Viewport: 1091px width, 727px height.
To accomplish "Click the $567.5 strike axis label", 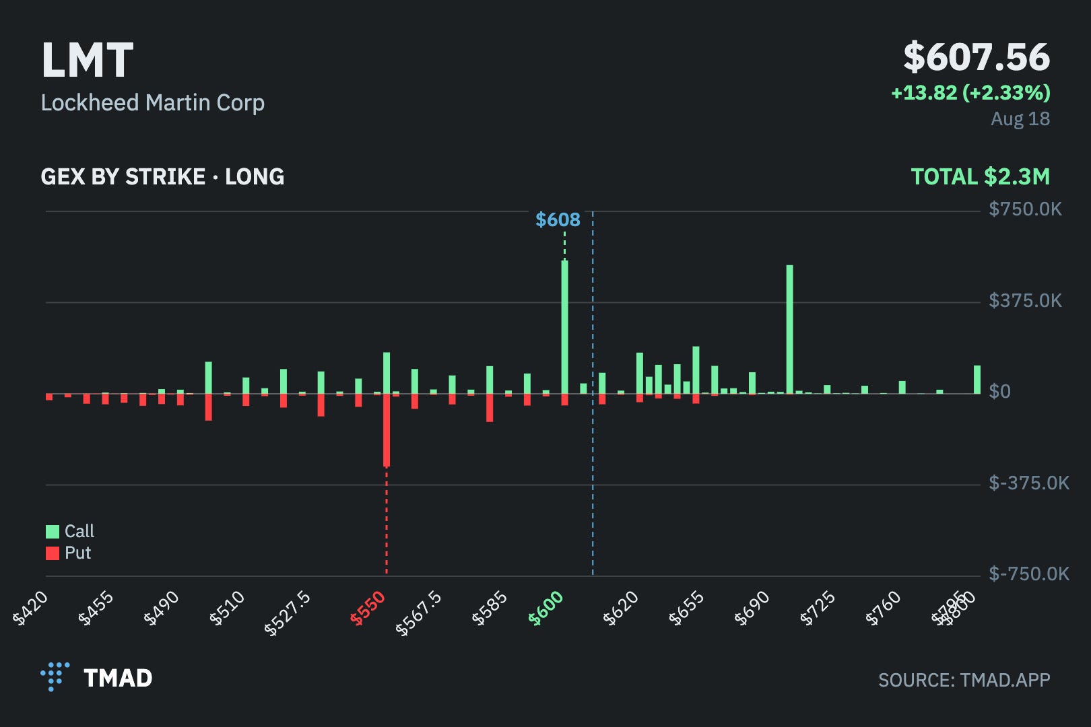I will [419, 613].
